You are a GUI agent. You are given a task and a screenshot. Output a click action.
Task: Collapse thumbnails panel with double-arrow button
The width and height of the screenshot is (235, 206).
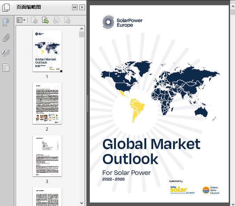click(x=75, y=7)
